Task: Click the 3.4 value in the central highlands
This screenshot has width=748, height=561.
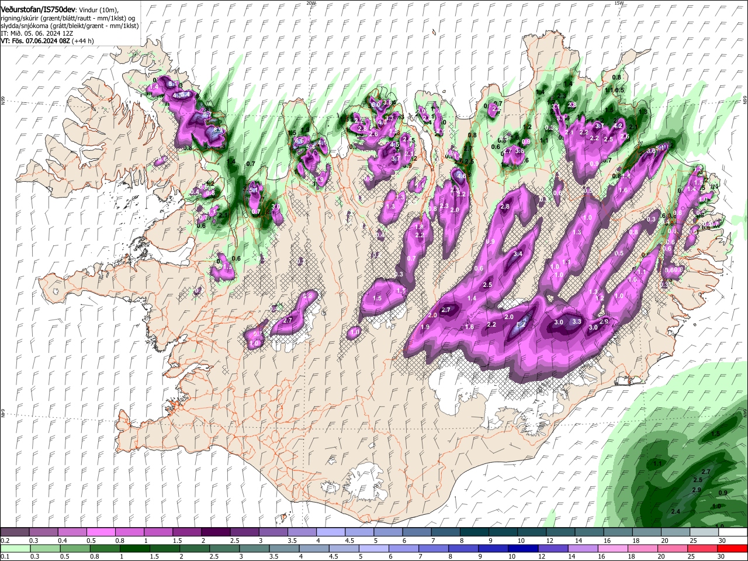Action: (x=518, y=254)
